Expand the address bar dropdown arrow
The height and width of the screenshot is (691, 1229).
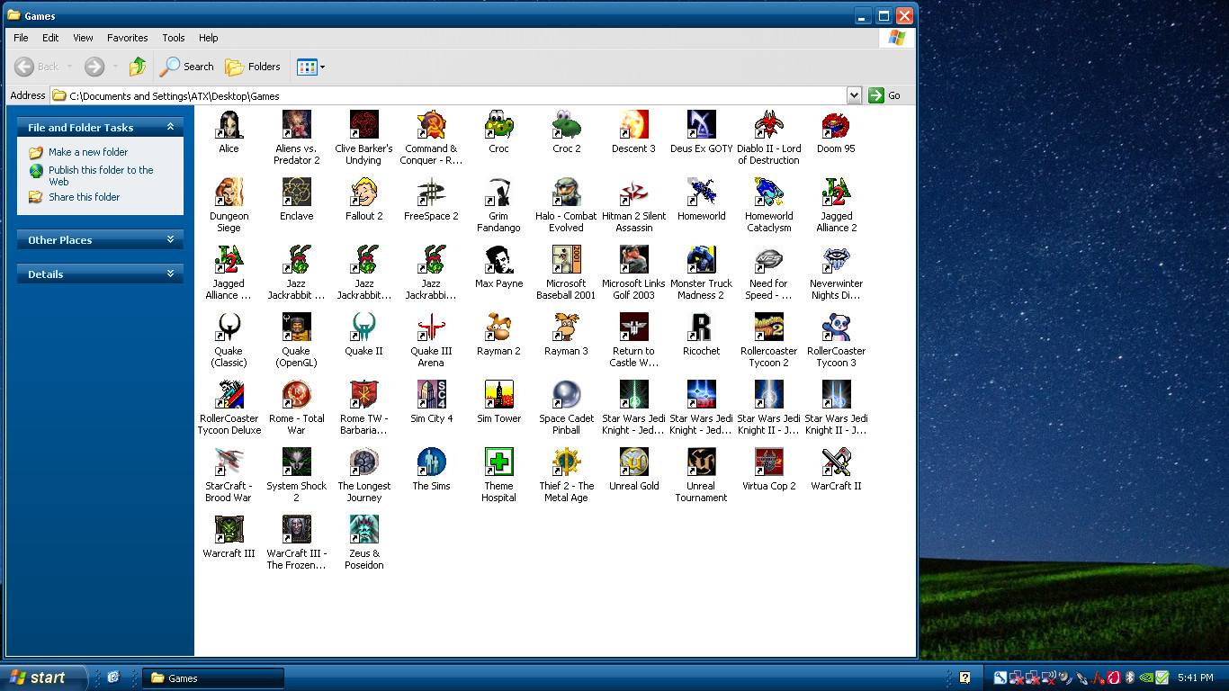pos(854,95)
